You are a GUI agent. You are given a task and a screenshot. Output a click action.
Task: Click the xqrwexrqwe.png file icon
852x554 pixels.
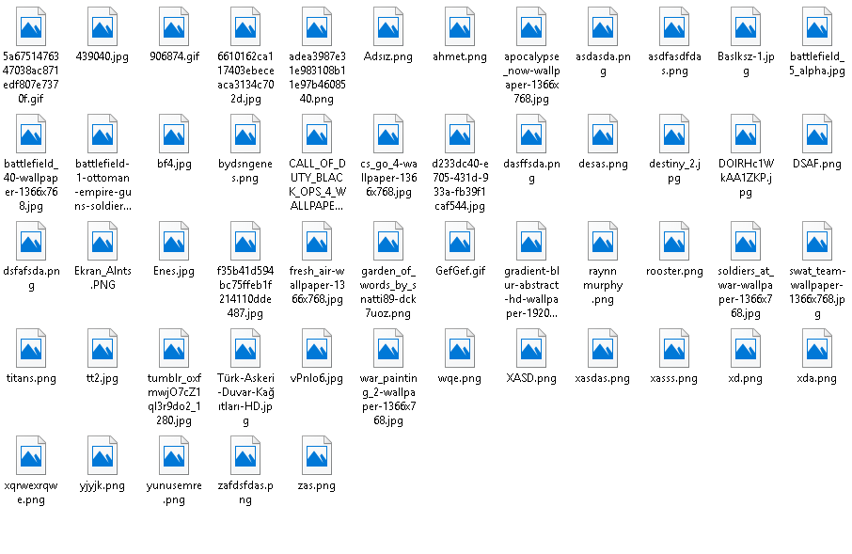(x=31, y=455)
